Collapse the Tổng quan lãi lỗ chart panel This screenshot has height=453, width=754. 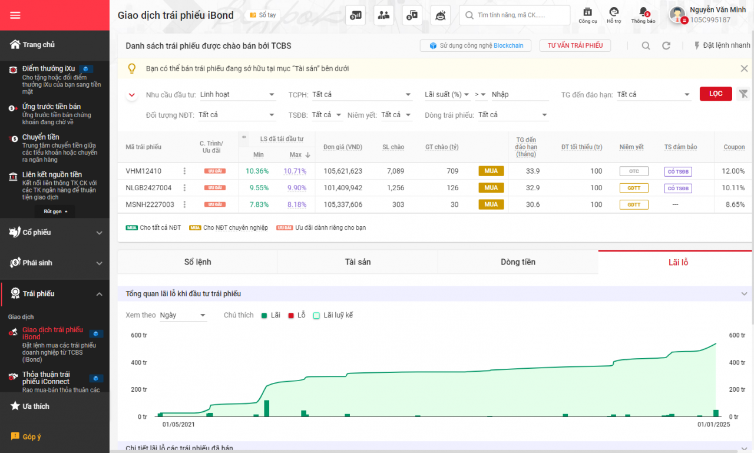tap(743, 294)
